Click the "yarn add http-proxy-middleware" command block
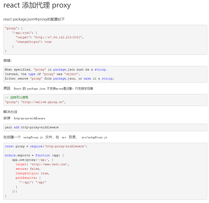Screen dimensions: 209x203 105,127
